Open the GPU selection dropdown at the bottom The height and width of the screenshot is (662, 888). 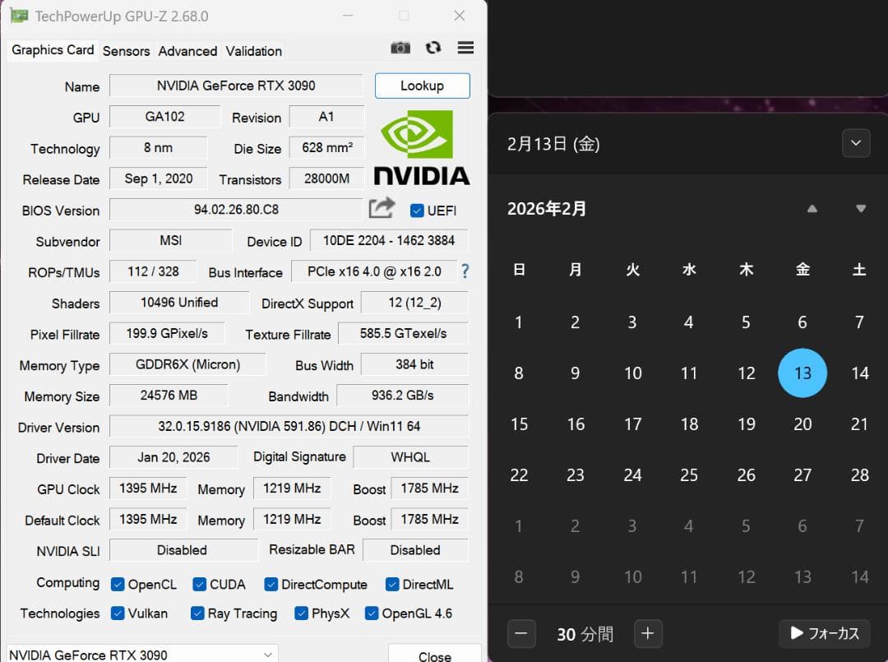266,654
